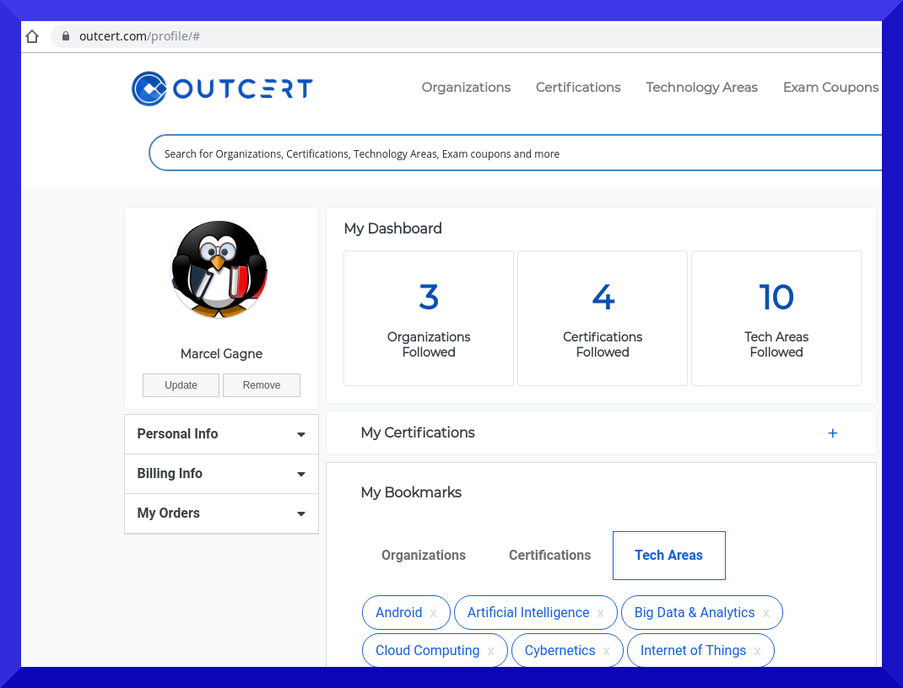Click the browser home icon

(x=33, y=36)
